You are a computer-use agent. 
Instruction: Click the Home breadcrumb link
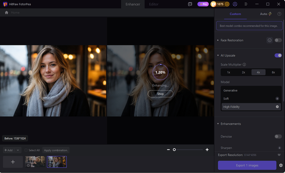[15, 13]
